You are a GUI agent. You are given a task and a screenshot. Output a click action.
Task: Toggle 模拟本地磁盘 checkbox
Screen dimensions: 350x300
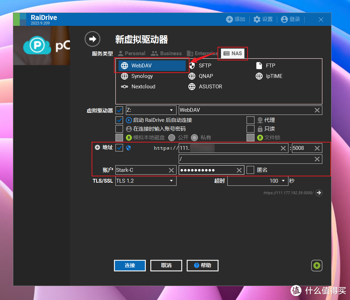pyautogui.click(x=119, y=138)
